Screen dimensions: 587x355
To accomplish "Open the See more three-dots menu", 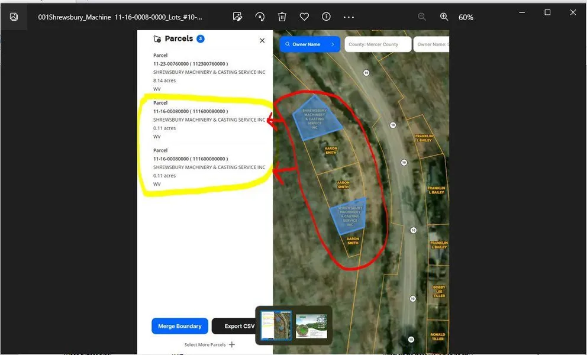I will pyautogui.click(x=349, y=17).
